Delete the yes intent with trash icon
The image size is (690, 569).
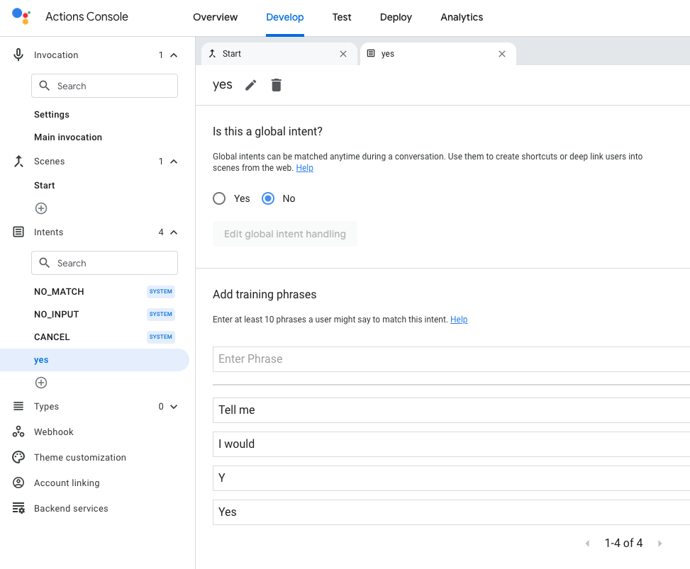coord(276,84)
